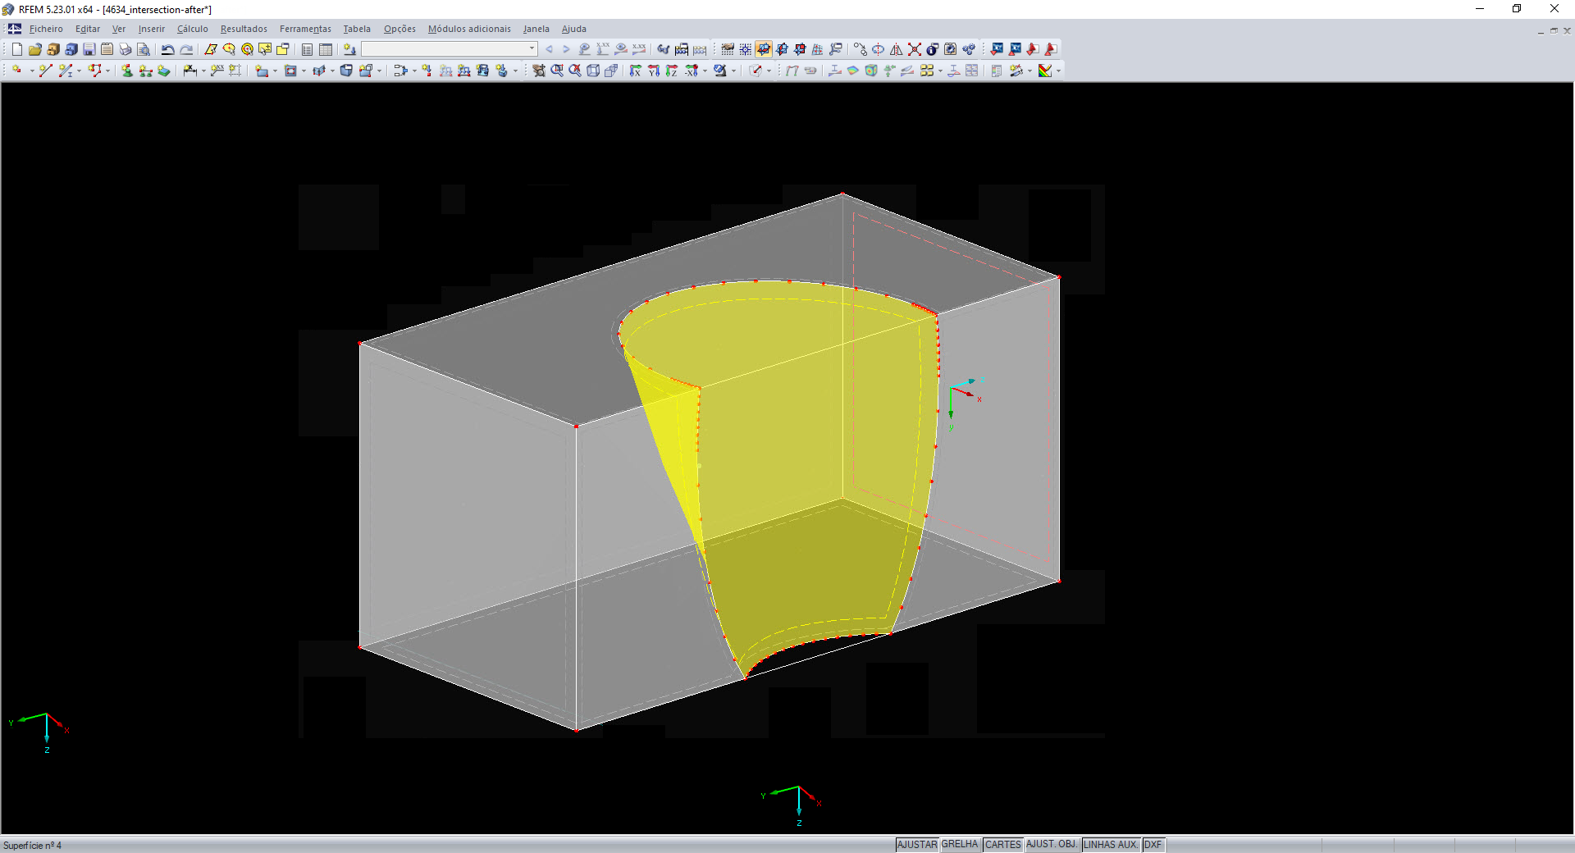Select the mirror objects tool
This screenshot has width=1575, height=853.
pyautogui.click(x=897, y=49)
